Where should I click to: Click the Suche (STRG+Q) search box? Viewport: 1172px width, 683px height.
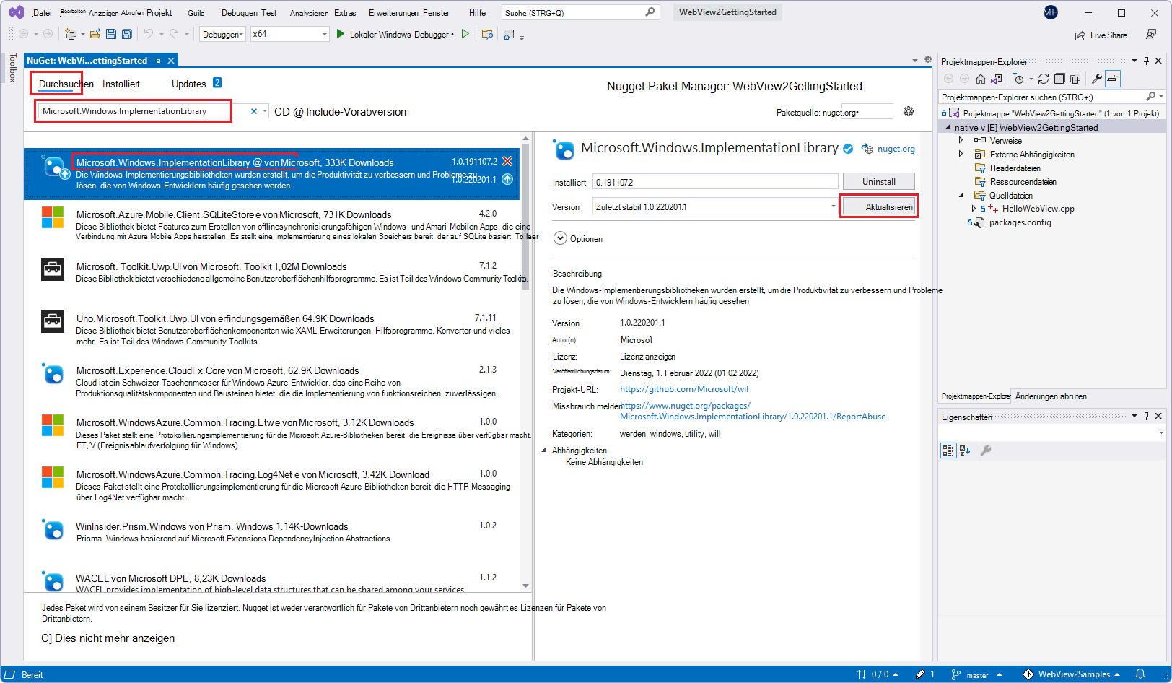581,12
